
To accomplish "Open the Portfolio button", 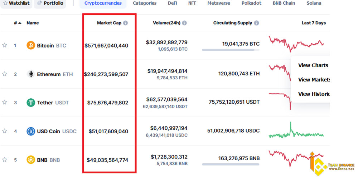I will coord(50,3).
